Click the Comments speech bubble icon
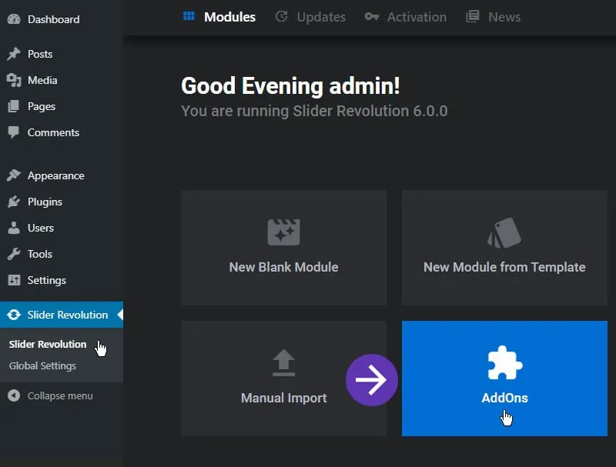The width and height of the screenshot is (616, 467). [x=13, y=132]
